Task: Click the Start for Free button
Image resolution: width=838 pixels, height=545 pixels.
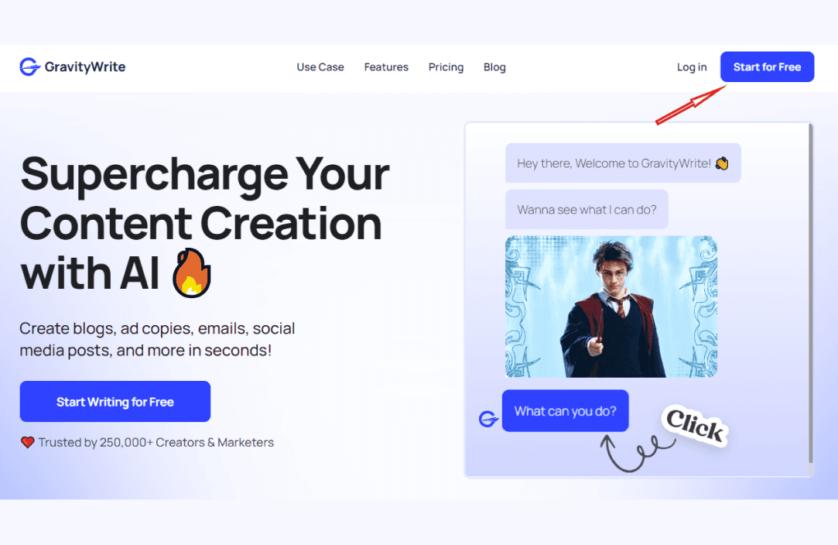Action: (x=767, y=67)
